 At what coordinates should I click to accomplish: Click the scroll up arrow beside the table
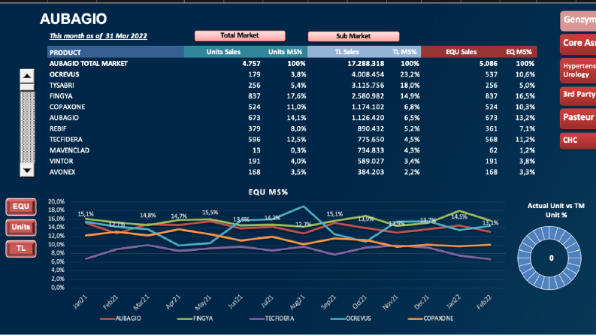tap(27, 76)
